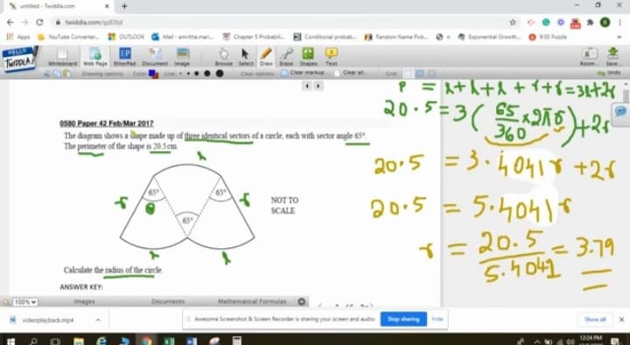Viewport: 630px width, 345px height.
Task: Open the Image tool
Action: [182, 57]
